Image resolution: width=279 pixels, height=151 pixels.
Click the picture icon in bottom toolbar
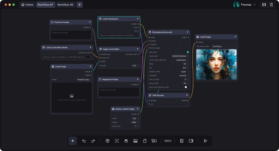click(135, 141)
